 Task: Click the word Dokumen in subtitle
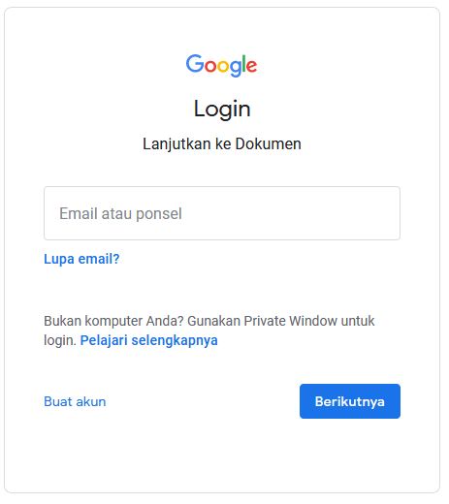(269, 143)
